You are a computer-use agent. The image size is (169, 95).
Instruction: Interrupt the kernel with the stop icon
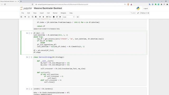54,17
